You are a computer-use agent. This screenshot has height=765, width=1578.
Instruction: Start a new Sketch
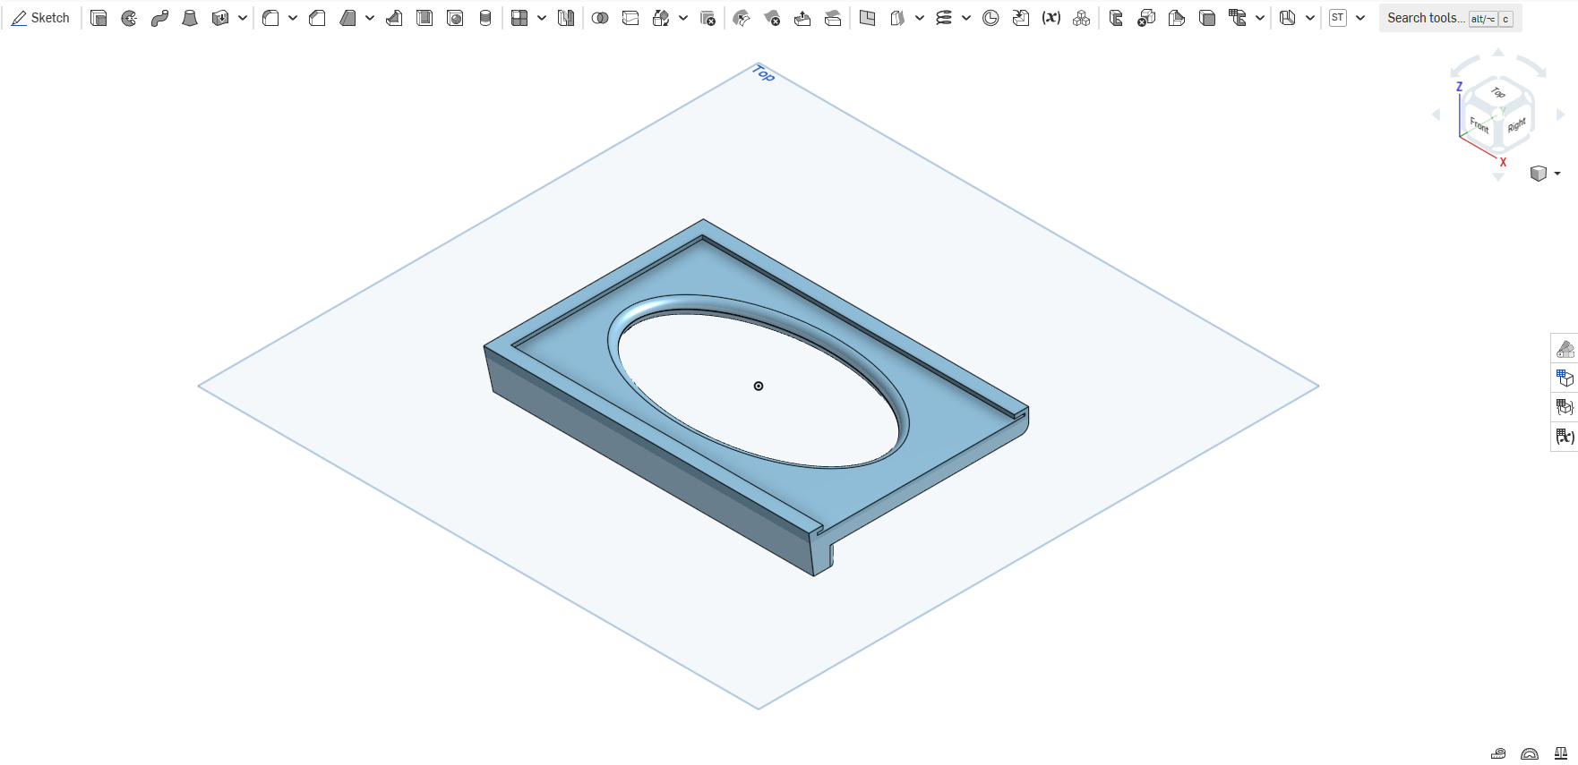tap(40, 18)
